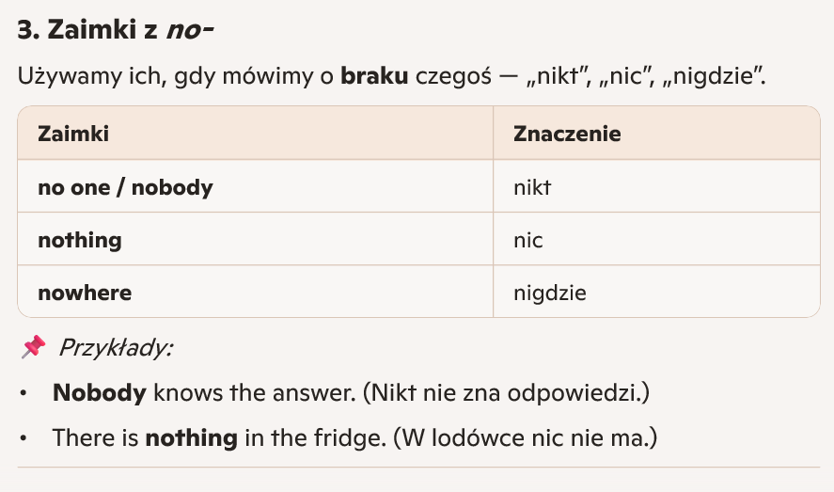Click "There is" in the second example
This screenshot has height=492, width=834.
tap(95, 437)
